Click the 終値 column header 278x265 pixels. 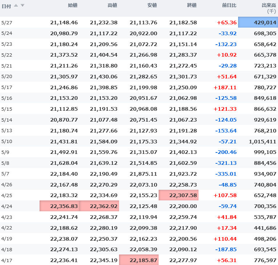[192, 5]
